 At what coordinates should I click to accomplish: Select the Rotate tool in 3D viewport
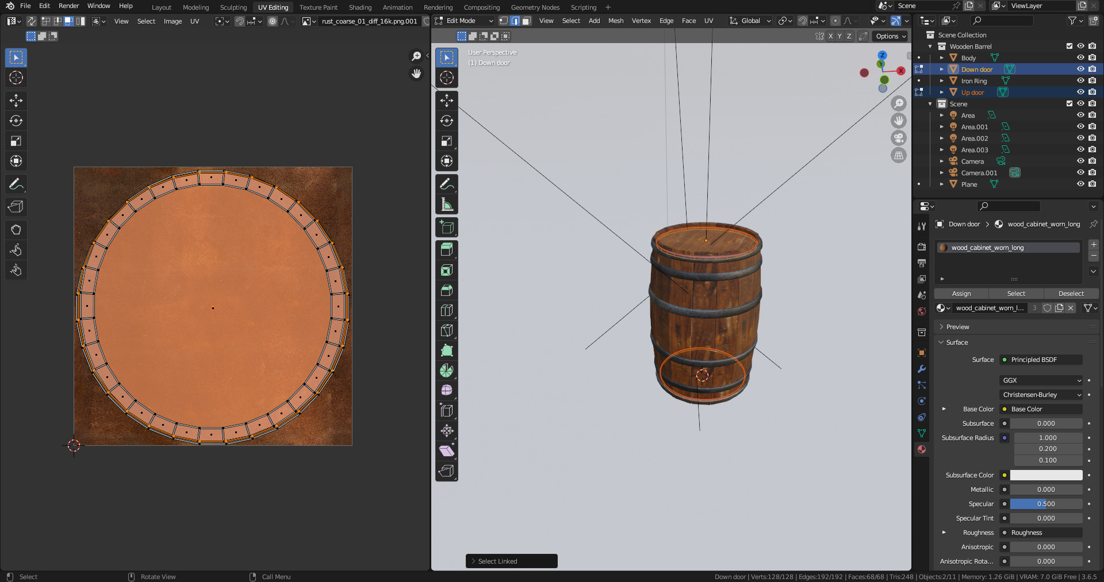(x=447, y=121)
